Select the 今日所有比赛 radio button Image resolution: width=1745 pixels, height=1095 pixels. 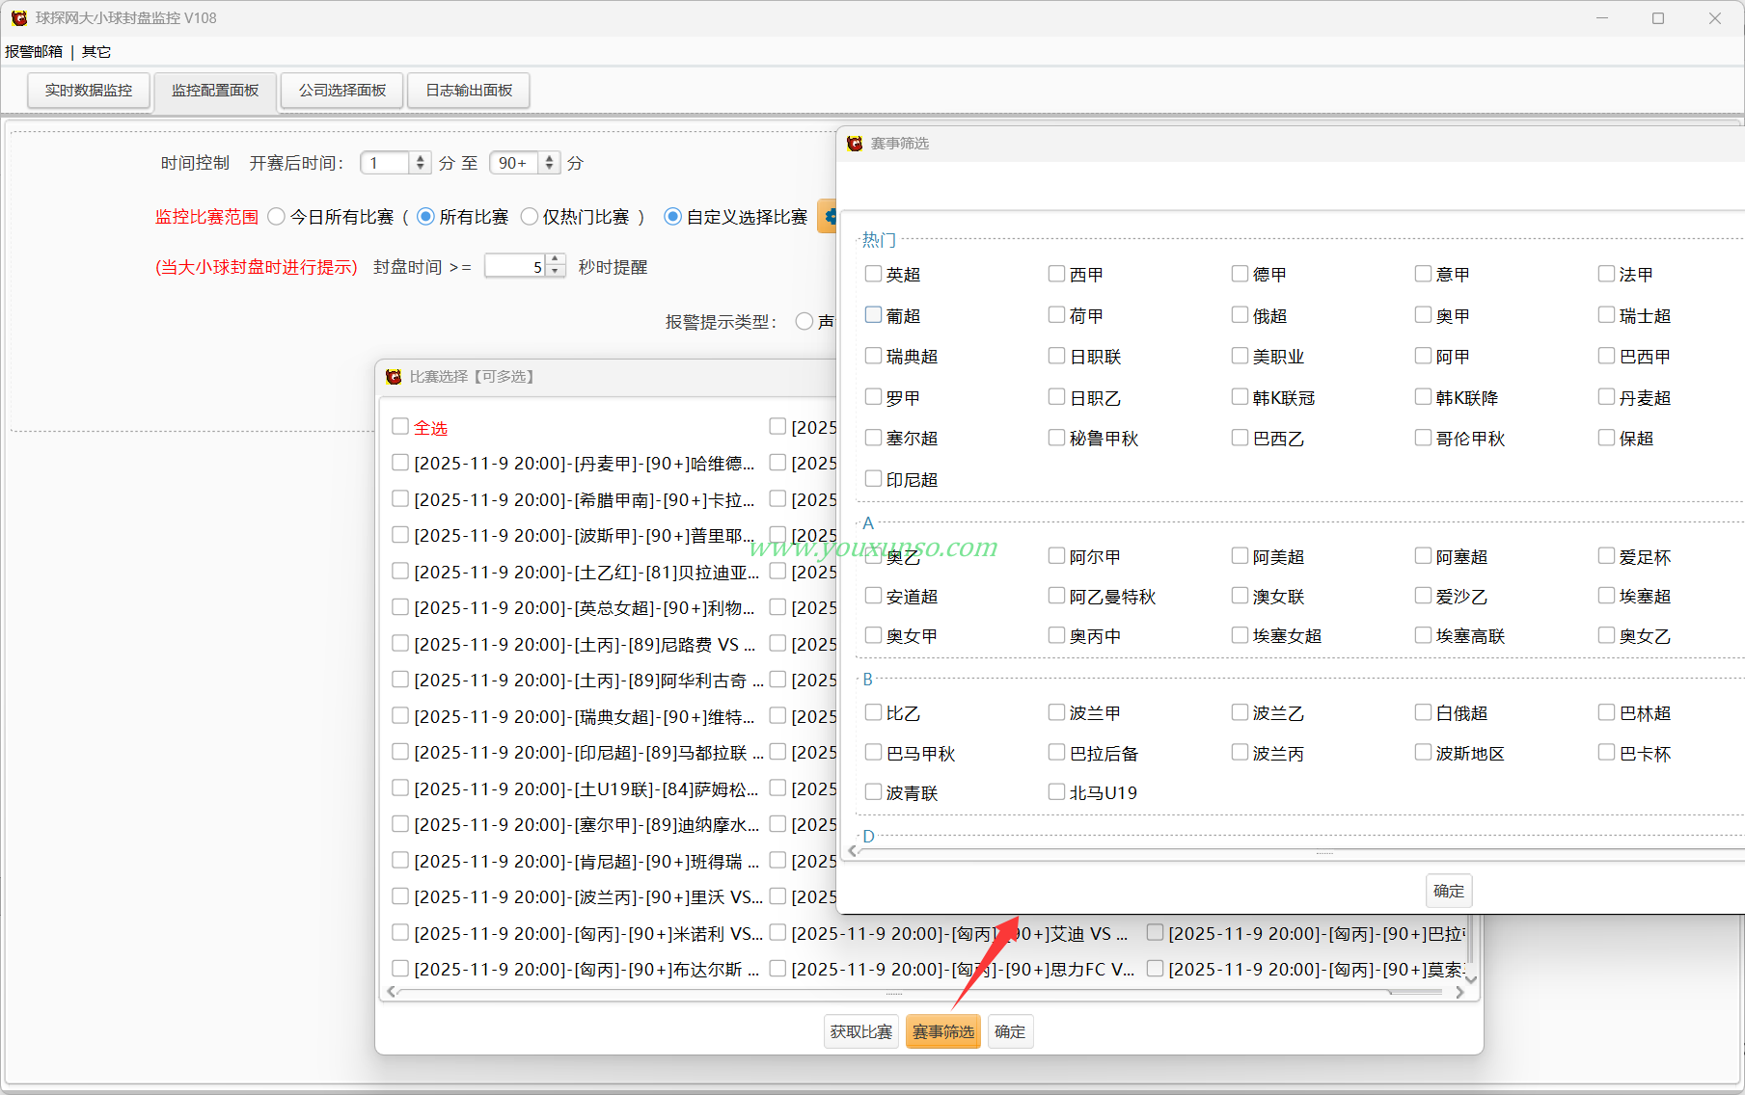point(277,217)
